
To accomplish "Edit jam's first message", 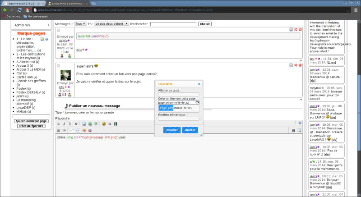I will [x=291, y=29].
